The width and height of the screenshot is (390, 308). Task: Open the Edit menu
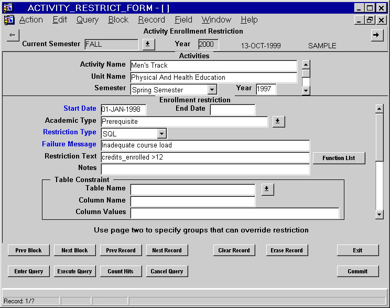pyautogui.click(x=60, y=19)
